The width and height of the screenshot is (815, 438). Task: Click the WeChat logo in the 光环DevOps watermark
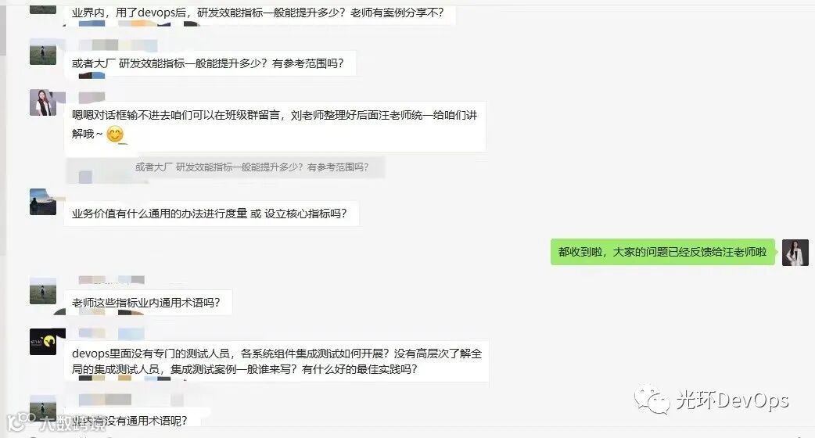coord(652,400)
